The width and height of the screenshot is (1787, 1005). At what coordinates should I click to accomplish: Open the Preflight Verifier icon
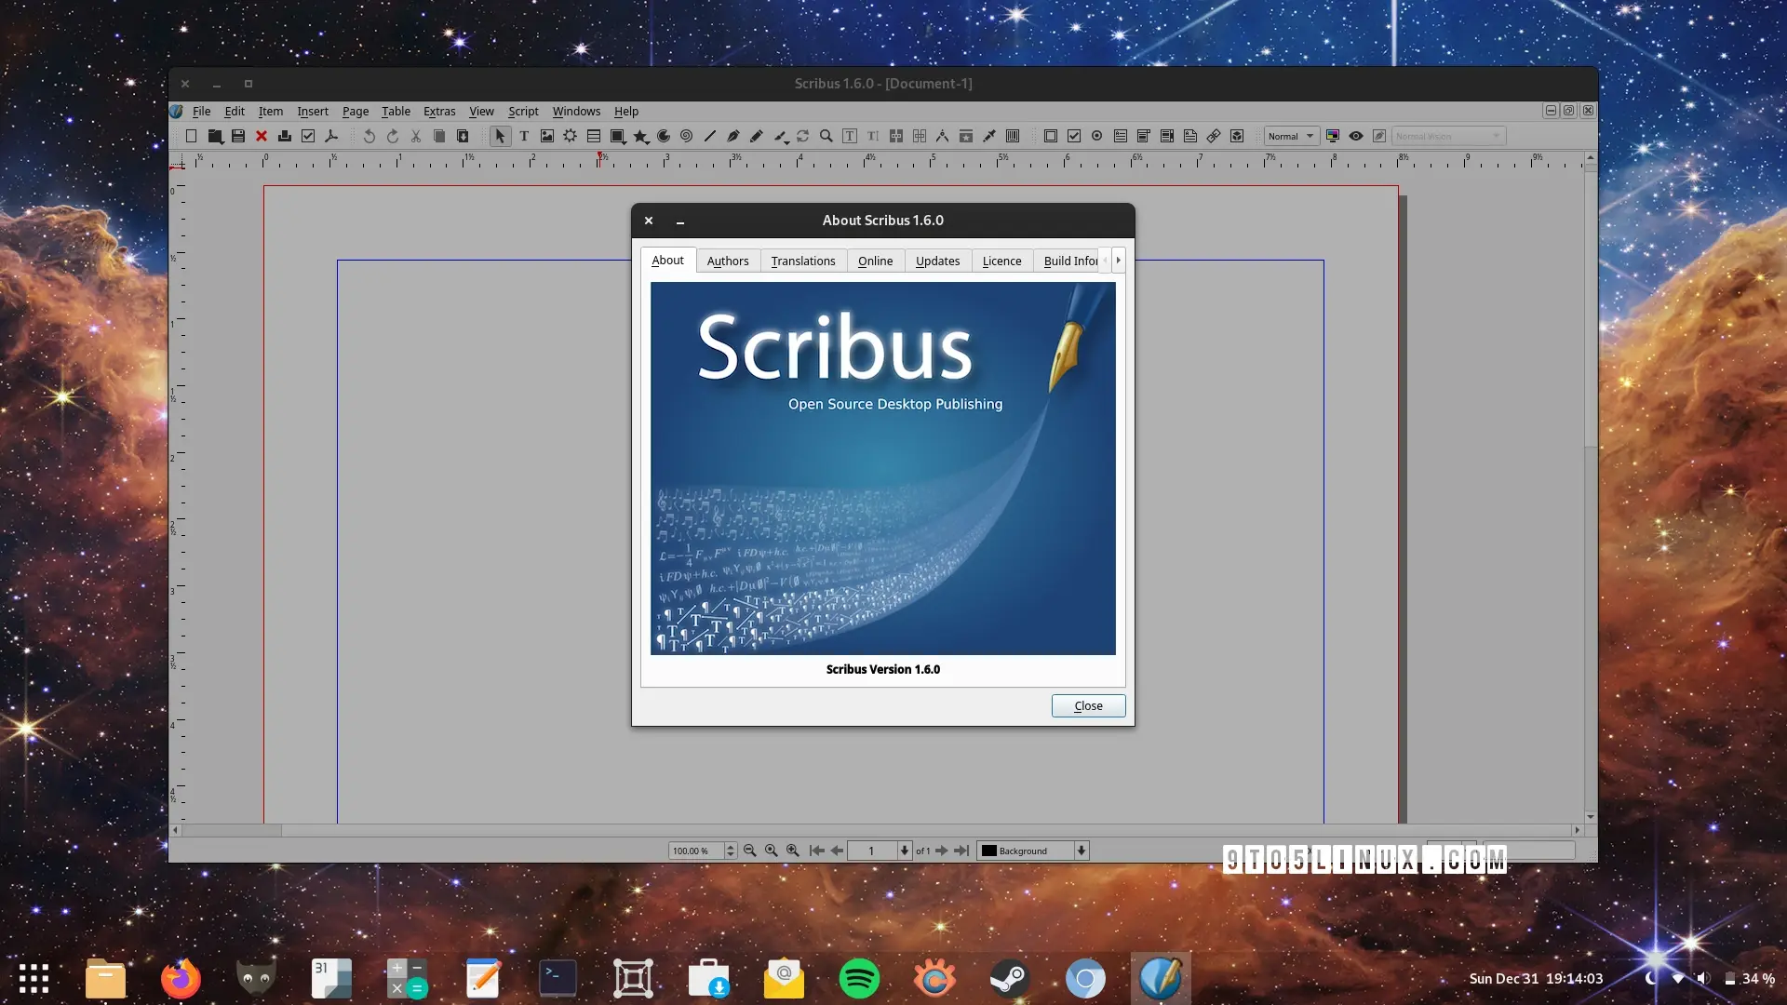click(x=308, y=136)
